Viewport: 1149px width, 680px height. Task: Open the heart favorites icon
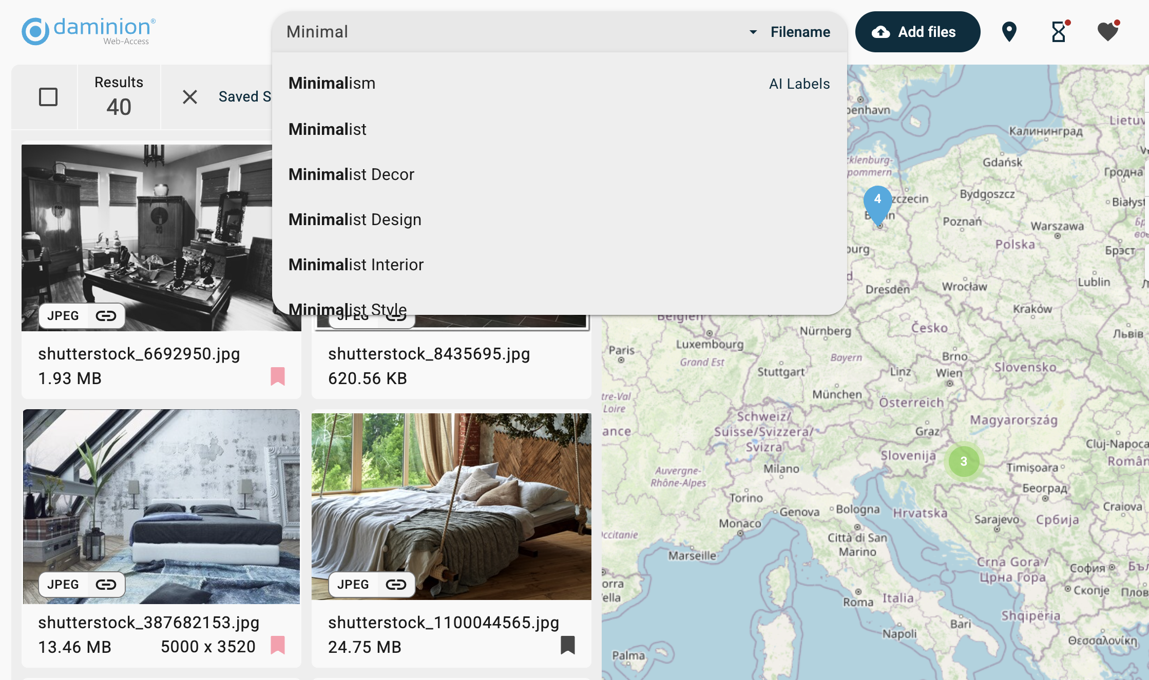1107,32
